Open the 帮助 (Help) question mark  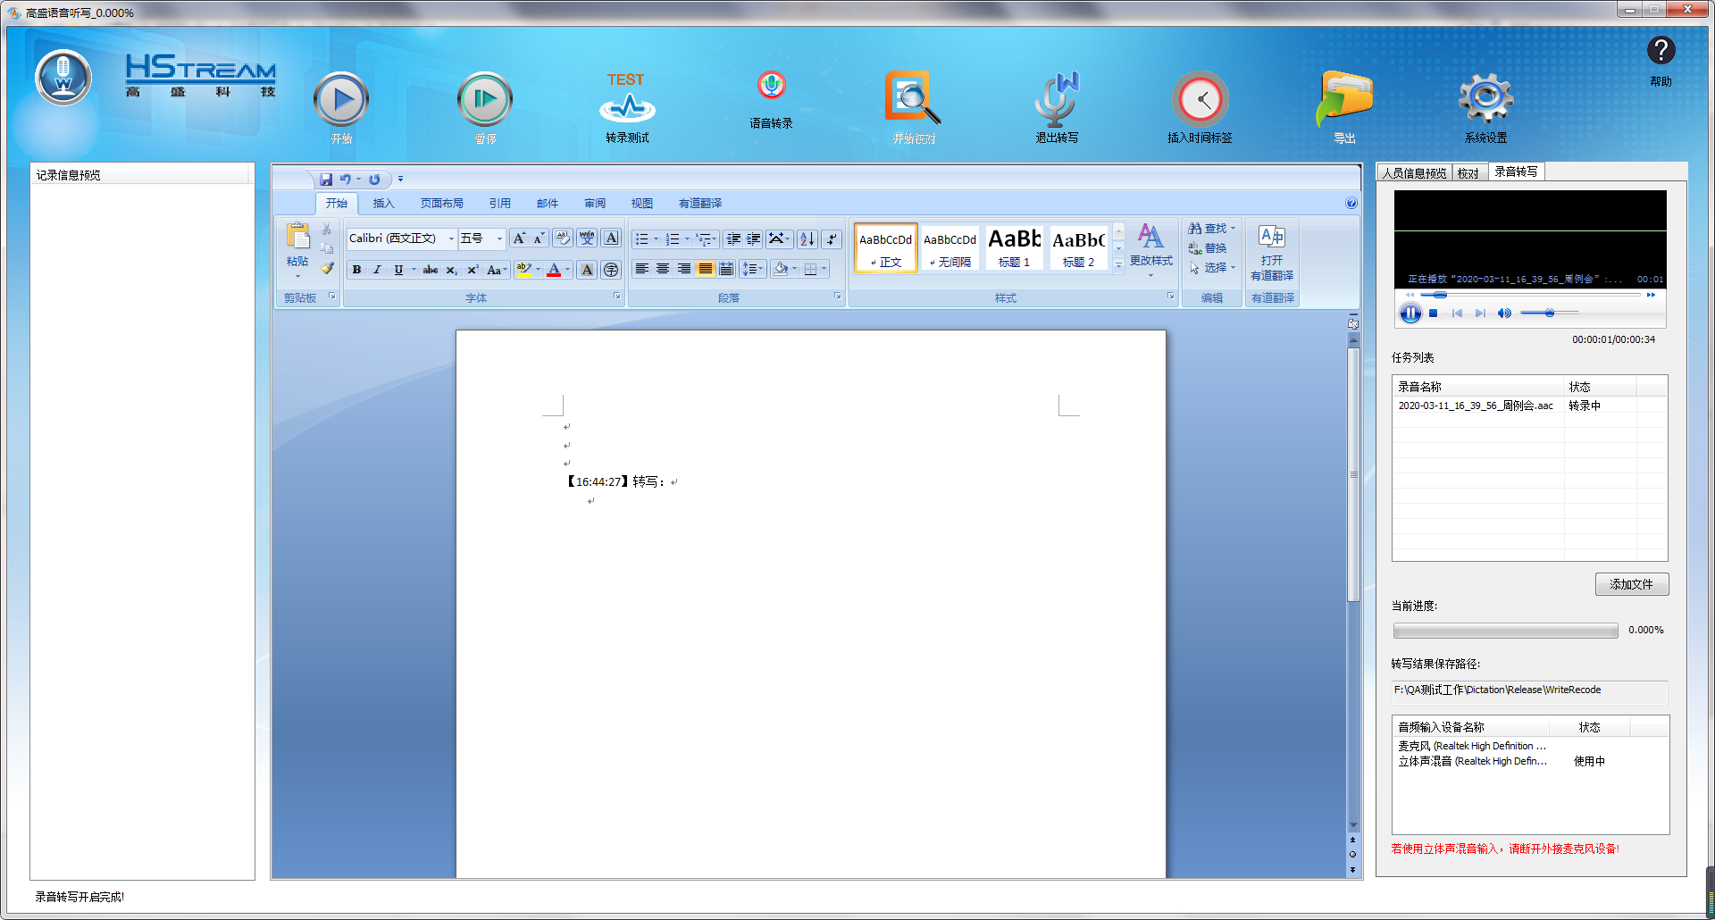[1661, 51]
